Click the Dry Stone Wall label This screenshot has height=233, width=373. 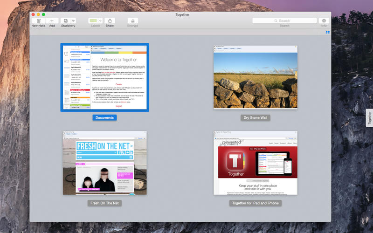(256, 117)
